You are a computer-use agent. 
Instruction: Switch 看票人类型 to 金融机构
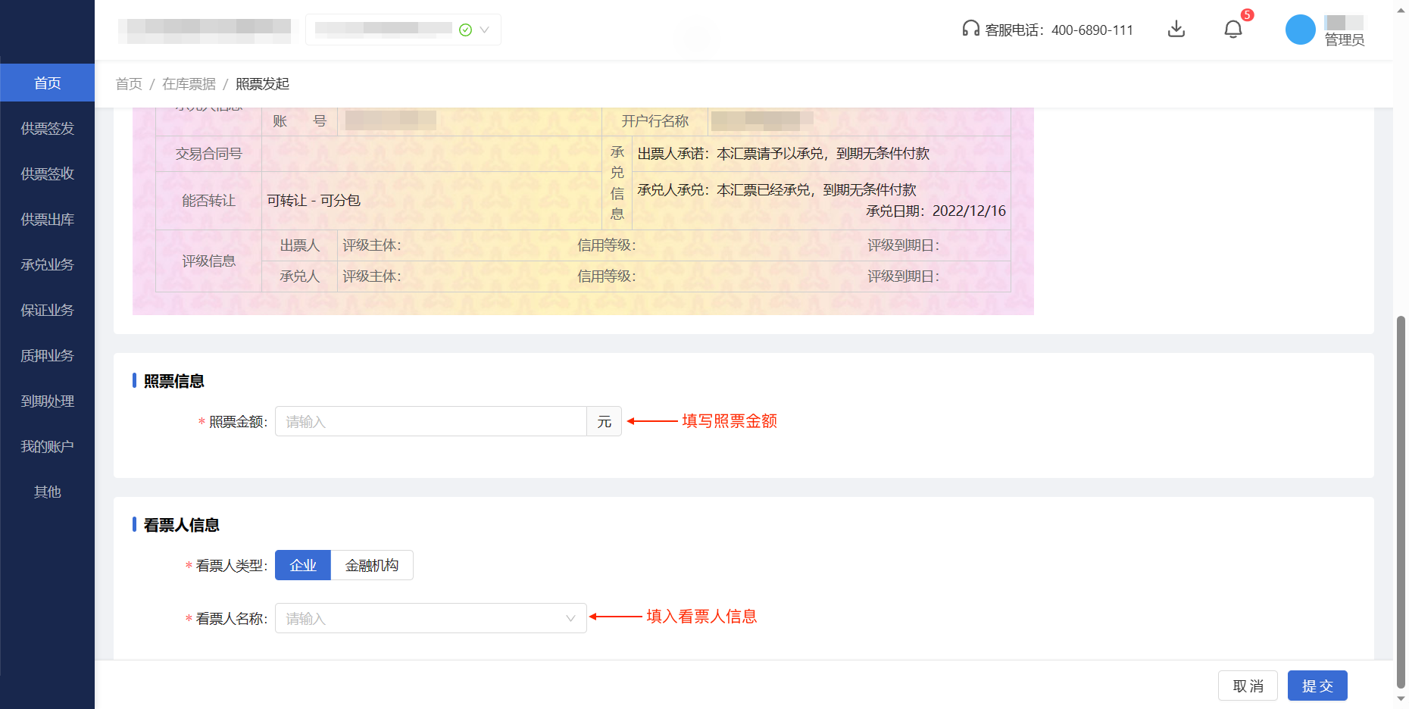[x=372, y=565]
